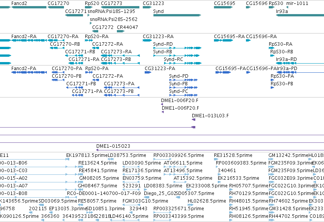Select the LD03090.5prime EST label
The width and height of the screenshot is (324, 222).
pyautogui.click(x=142, y=163)
